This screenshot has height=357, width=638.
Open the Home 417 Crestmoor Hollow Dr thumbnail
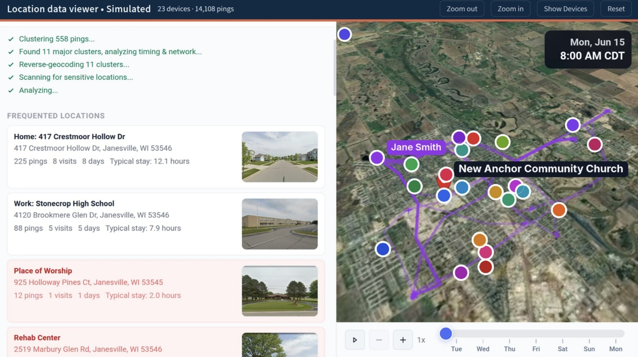280,157
